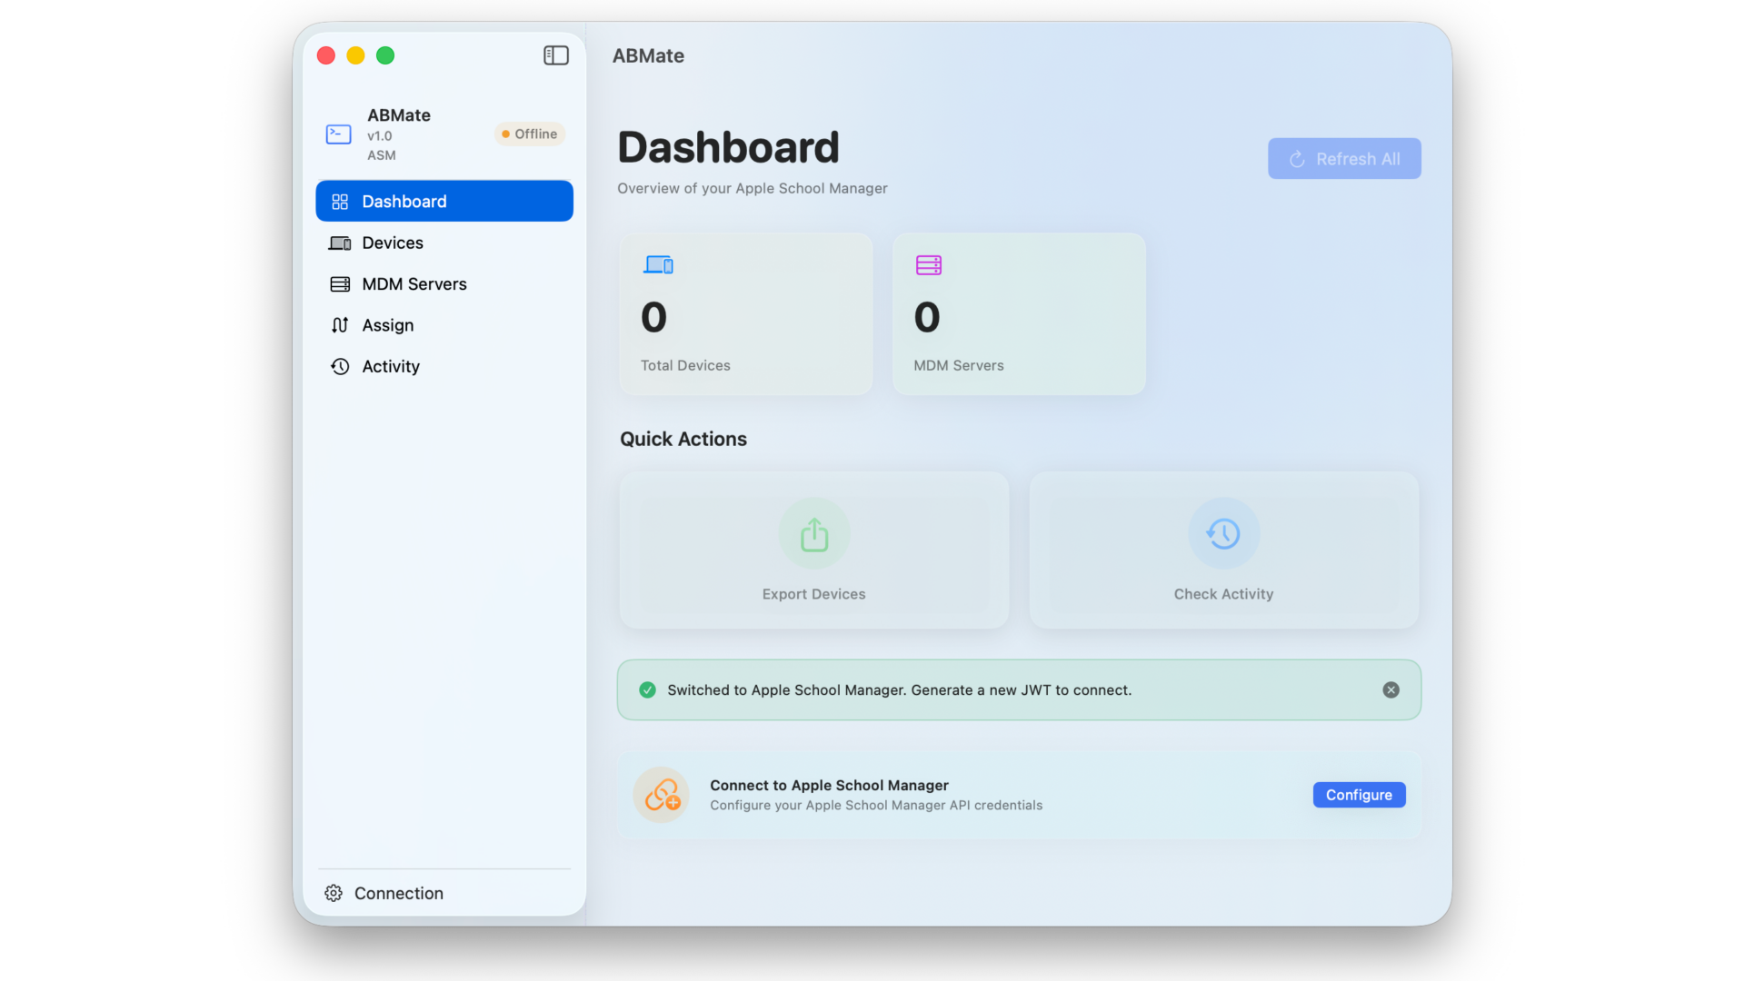Click the orange link-plus connection icon

pyautogui.click(x=662, y=795)
